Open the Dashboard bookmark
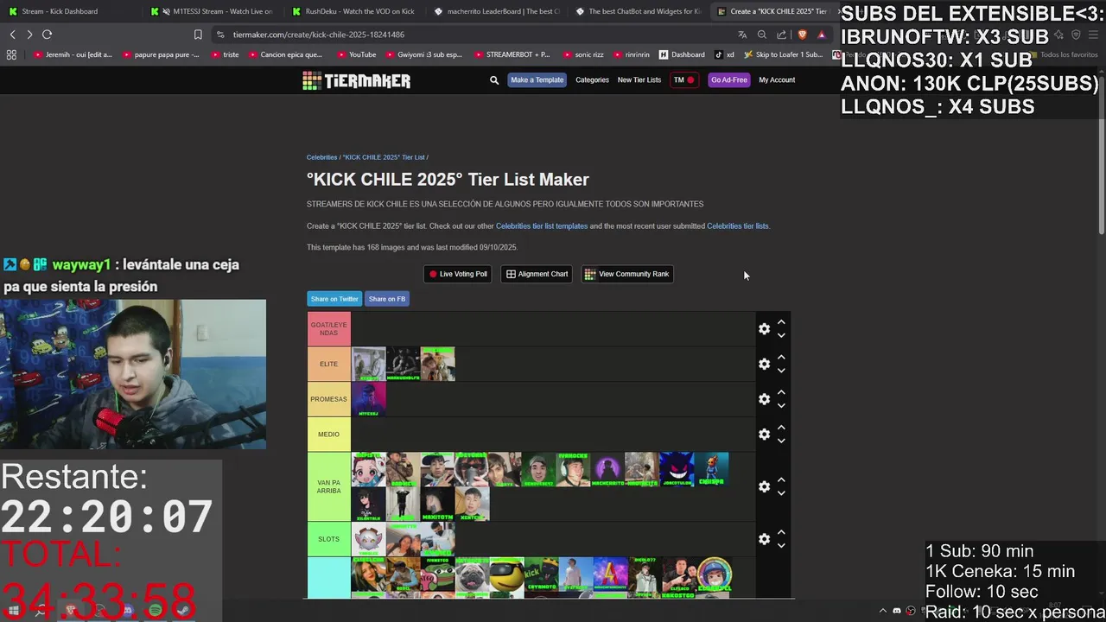Screen dimensions: 1106x622 (682, 54)
